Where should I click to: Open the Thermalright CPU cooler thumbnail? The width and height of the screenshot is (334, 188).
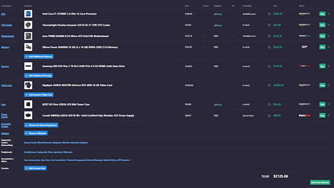(x=28, y=25)
